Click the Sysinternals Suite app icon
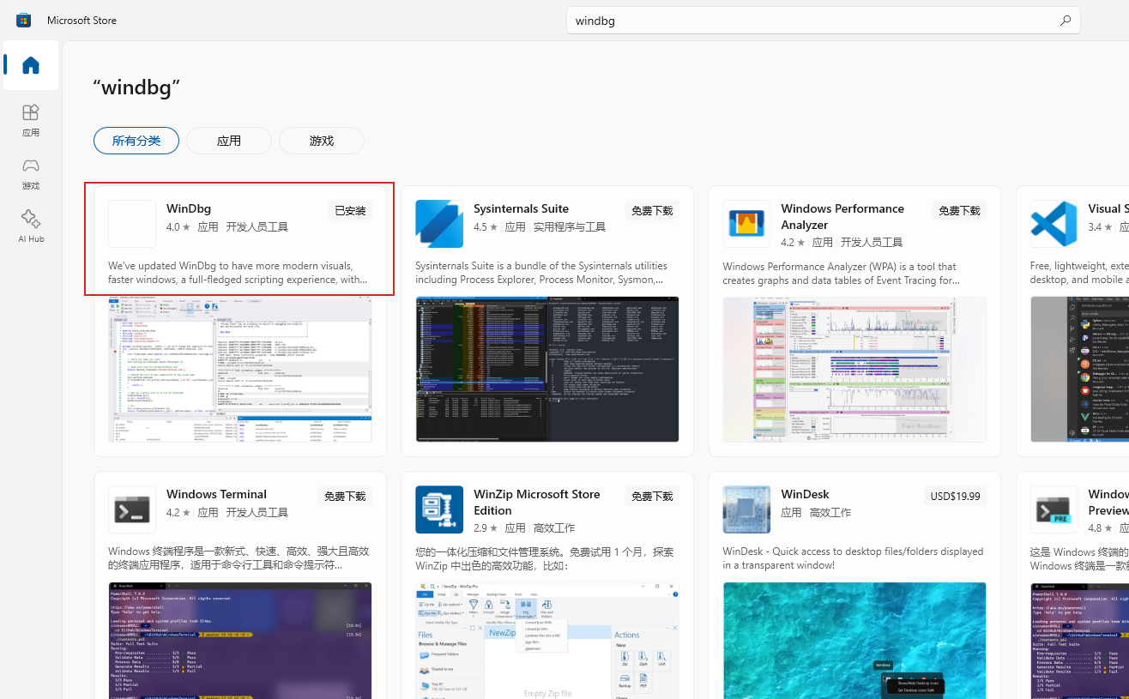This screenshot has width=1129, height=699. coord(439,224)
